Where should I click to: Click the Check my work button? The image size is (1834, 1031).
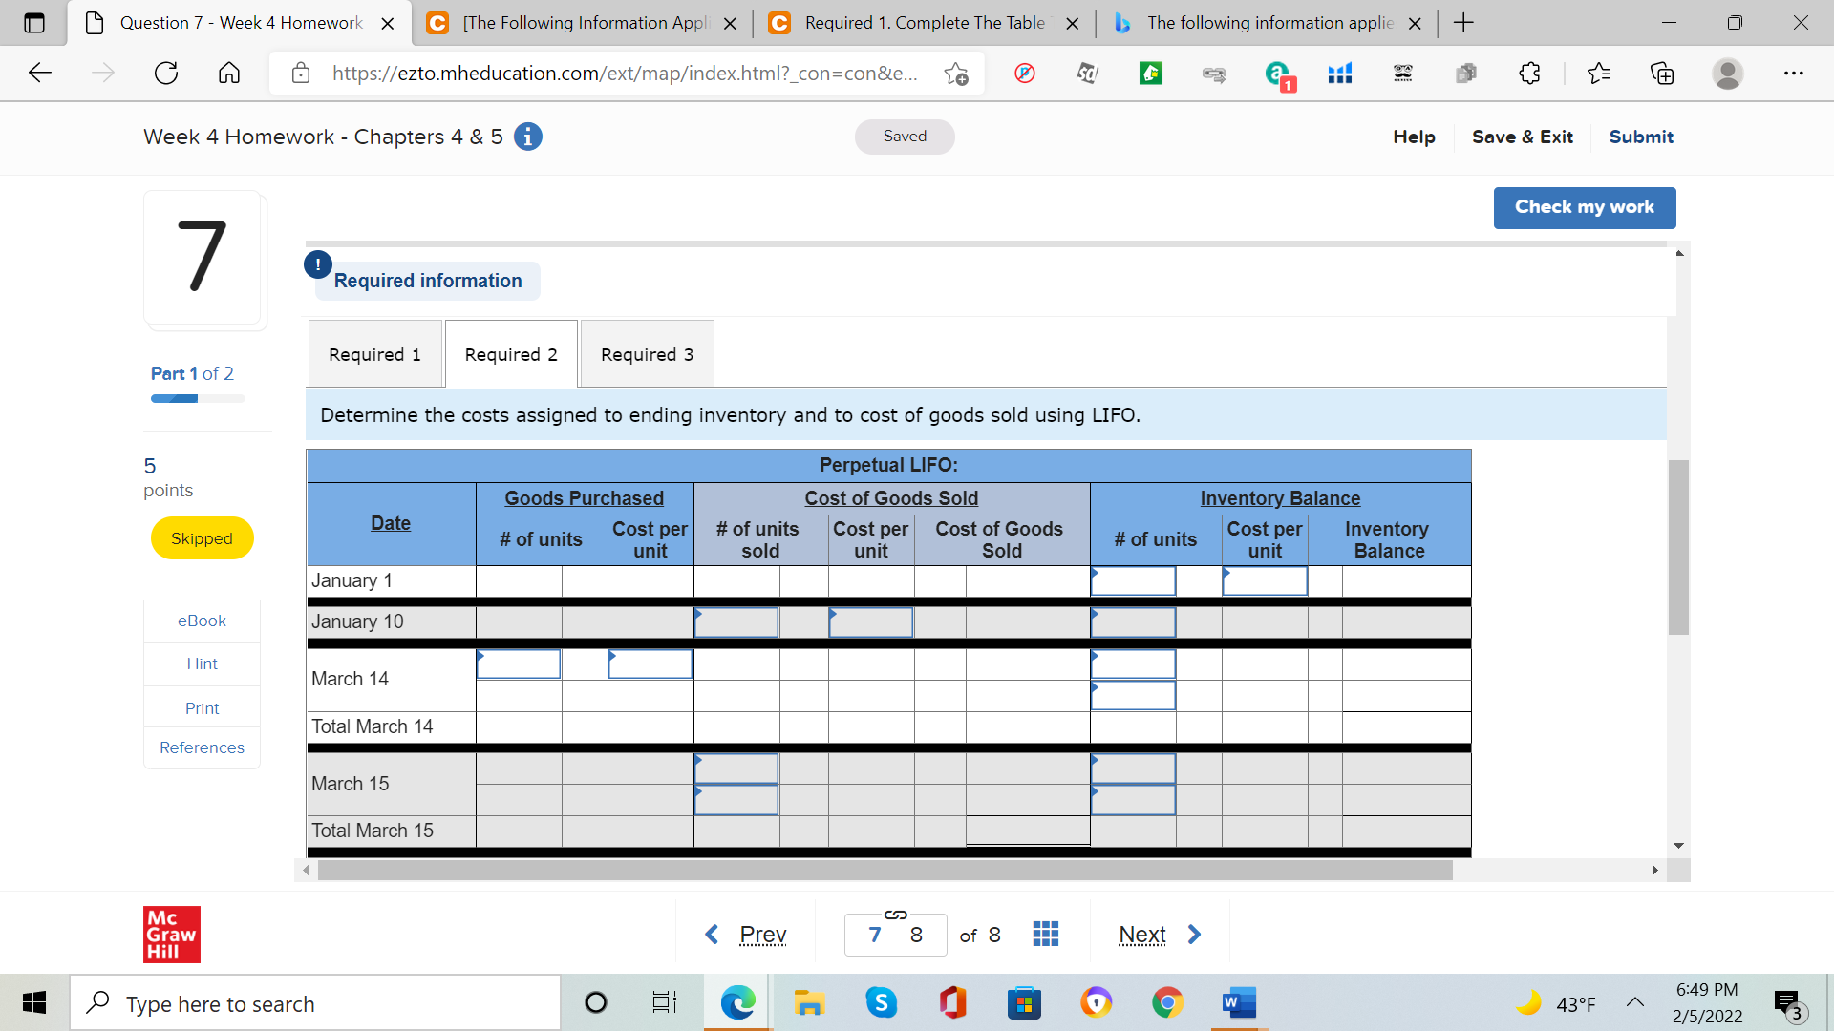tap(1584, 207)
